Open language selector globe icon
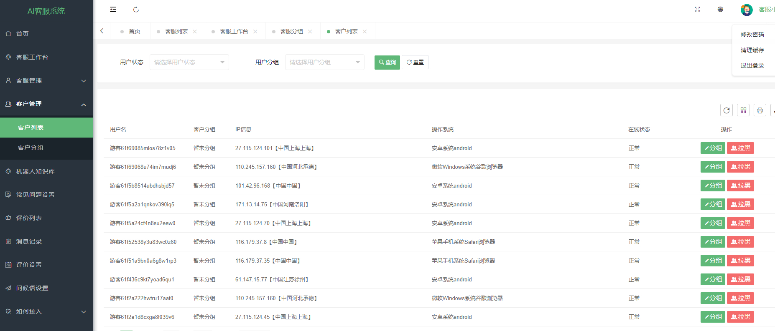Image resolution: width=775 pixels, height=331 pixels. point(720,9)
